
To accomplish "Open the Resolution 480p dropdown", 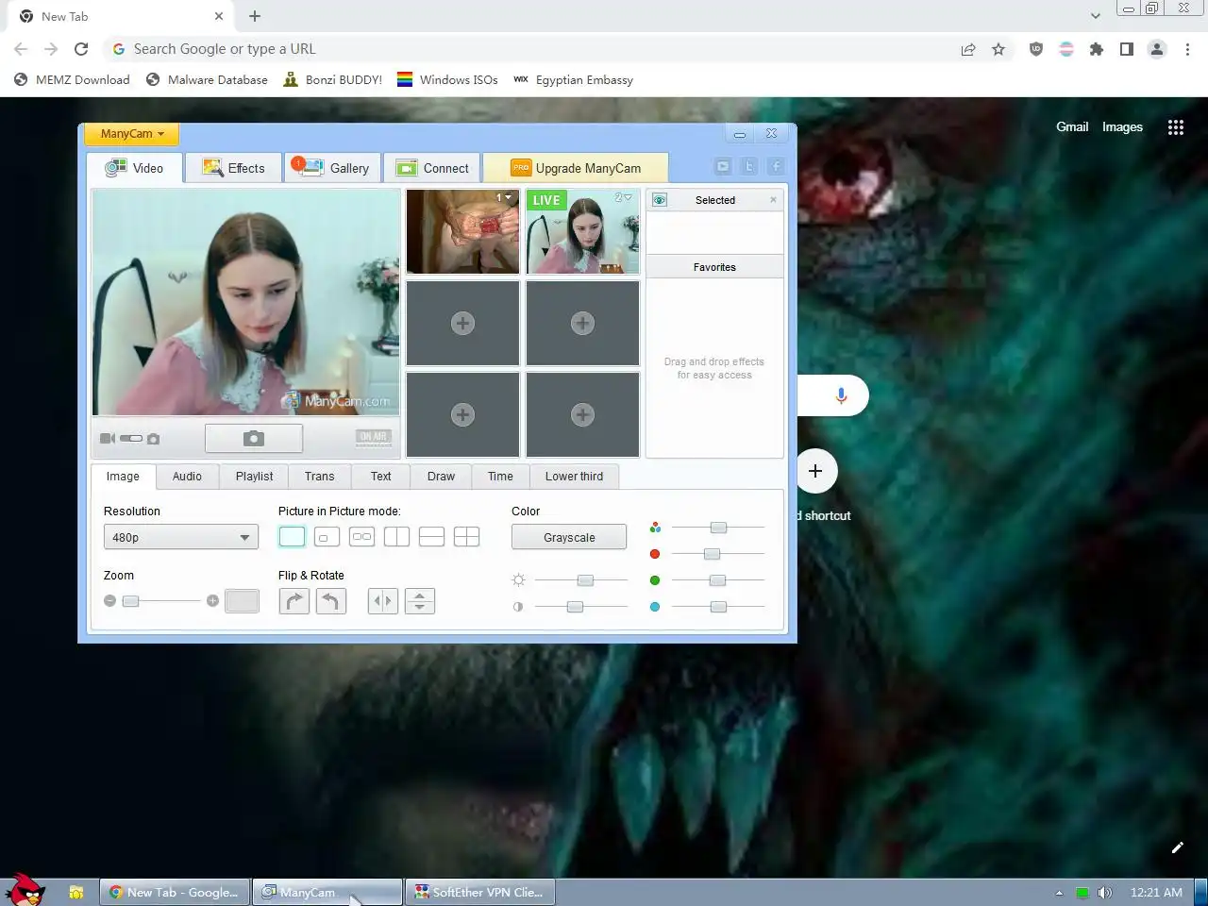I will coord(180,537).
